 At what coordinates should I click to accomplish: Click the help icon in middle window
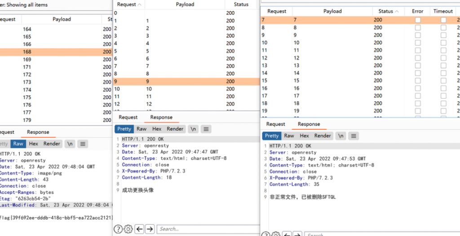click(118, 229)
